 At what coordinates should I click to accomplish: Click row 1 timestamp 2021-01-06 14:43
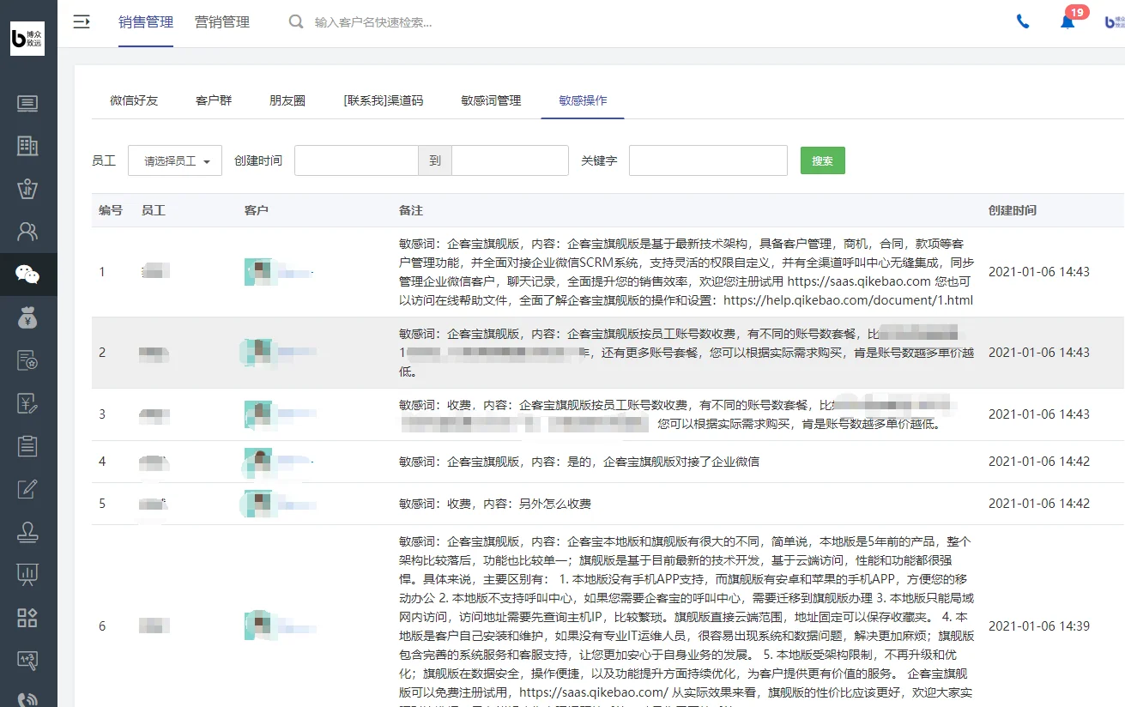(x=1039, y=272)
